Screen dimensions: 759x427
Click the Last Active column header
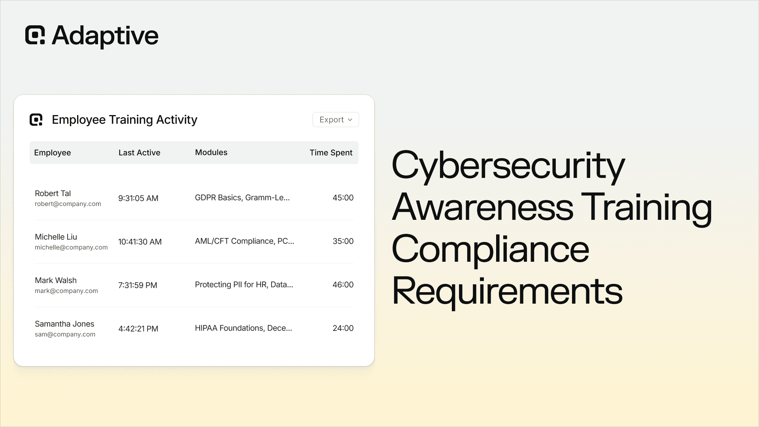point(140,153)
